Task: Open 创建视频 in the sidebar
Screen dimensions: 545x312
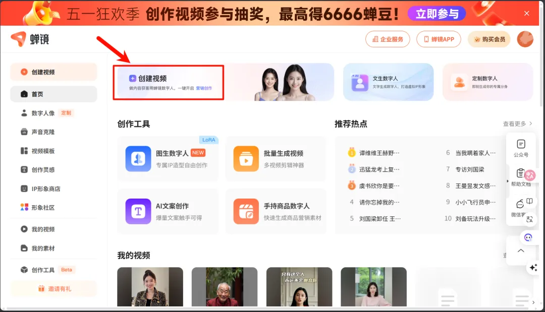Action: 53,72
